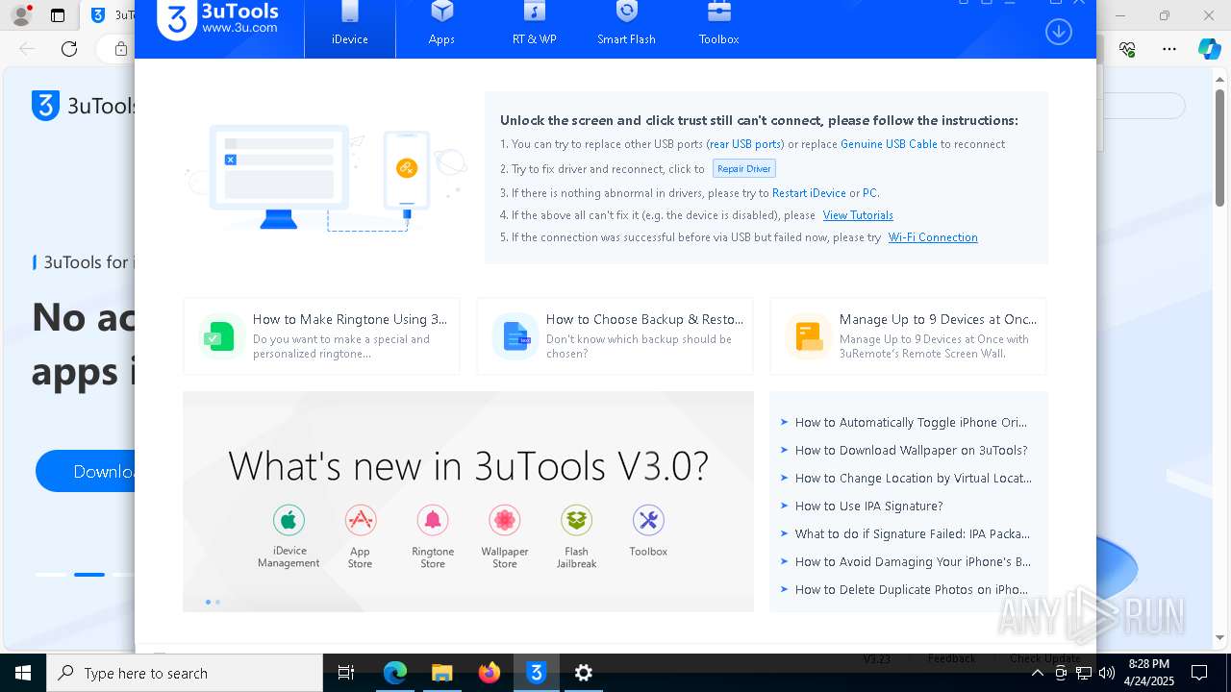Viewport: 1231px width, 692px height.
Task: Open How to Make Ringtone card icon
Action: tap(220, 336)
